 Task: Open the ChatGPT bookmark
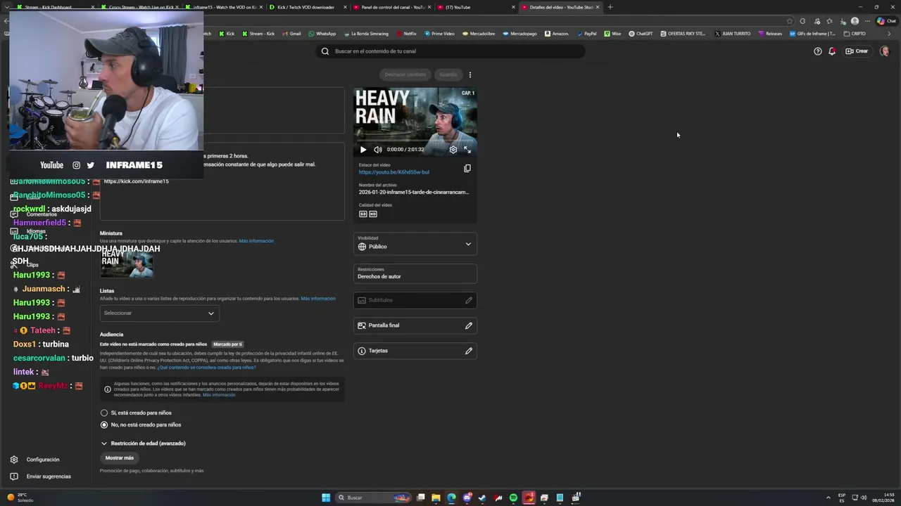[x=641, y=34]
